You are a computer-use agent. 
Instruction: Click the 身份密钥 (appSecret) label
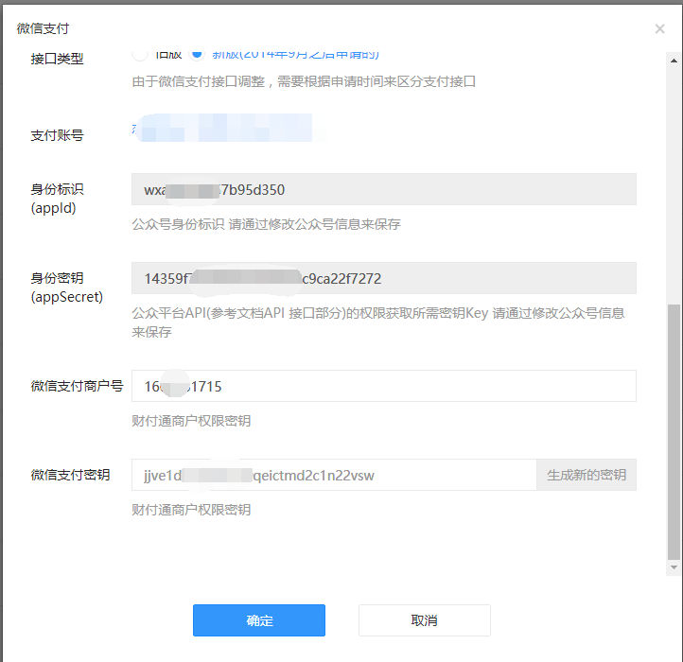66,287
